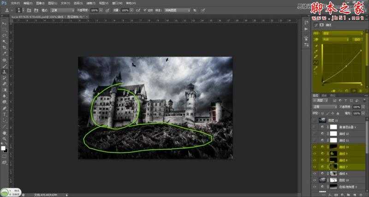Image resolution: width=369 pixels, height=197 pixels.
Task: Open the layer filter kind dropdown
Action: click(321, 101)
